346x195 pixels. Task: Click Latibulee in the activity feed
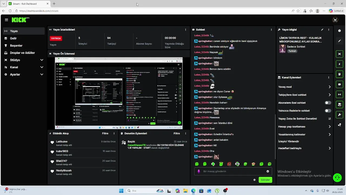[x=62, y=142]
